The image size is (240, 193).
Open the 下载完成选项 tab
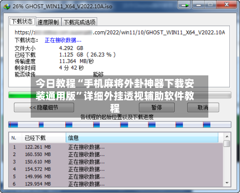pos(80,22)
